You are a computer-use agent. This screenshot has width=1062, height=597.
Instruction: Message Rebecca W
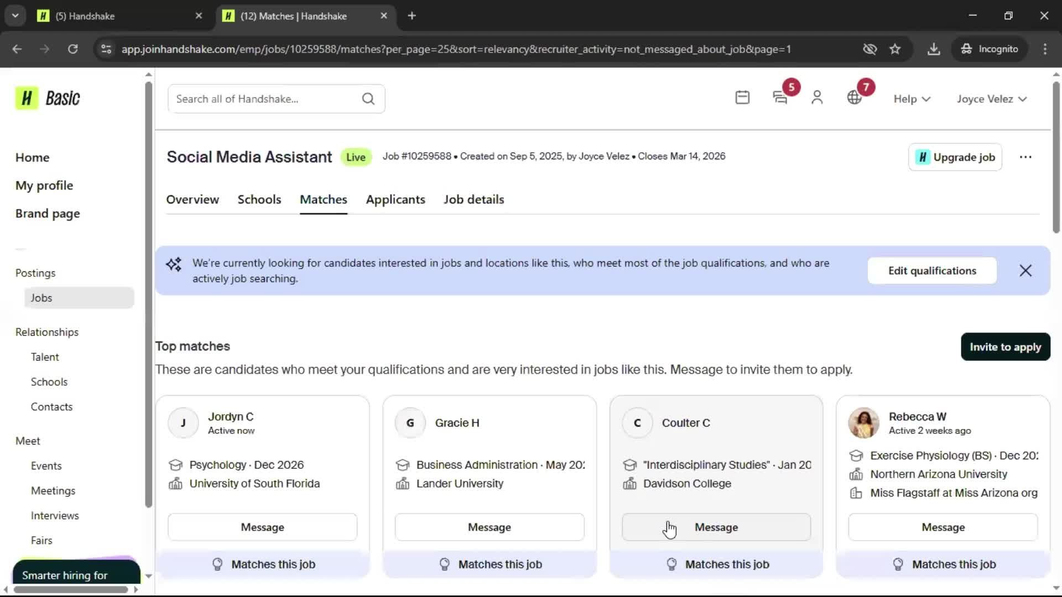tap(943, 527)
